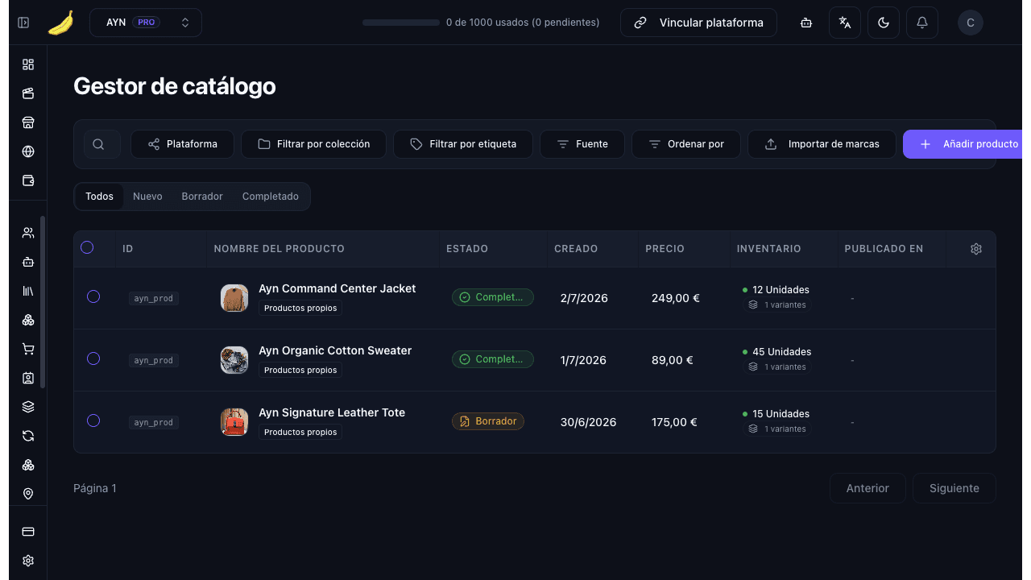
Task: Open the credit card billing icon
Action: point(28,532)
